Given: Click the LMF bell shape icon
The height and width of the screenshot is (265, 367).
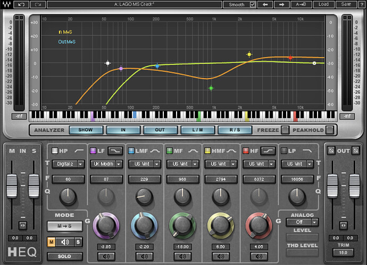Looking at the screenshot, I should coord(155,151).
